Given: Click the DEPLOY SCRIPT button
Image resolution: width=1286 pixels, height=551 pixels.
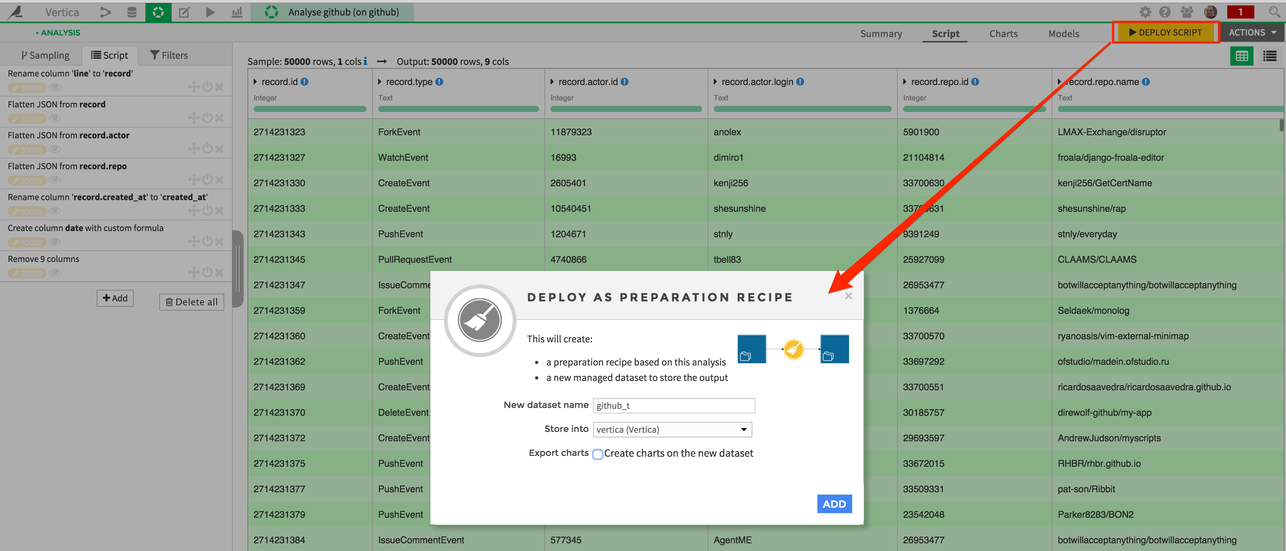Looking at the screenshot, I should [x=1165, y=32].
